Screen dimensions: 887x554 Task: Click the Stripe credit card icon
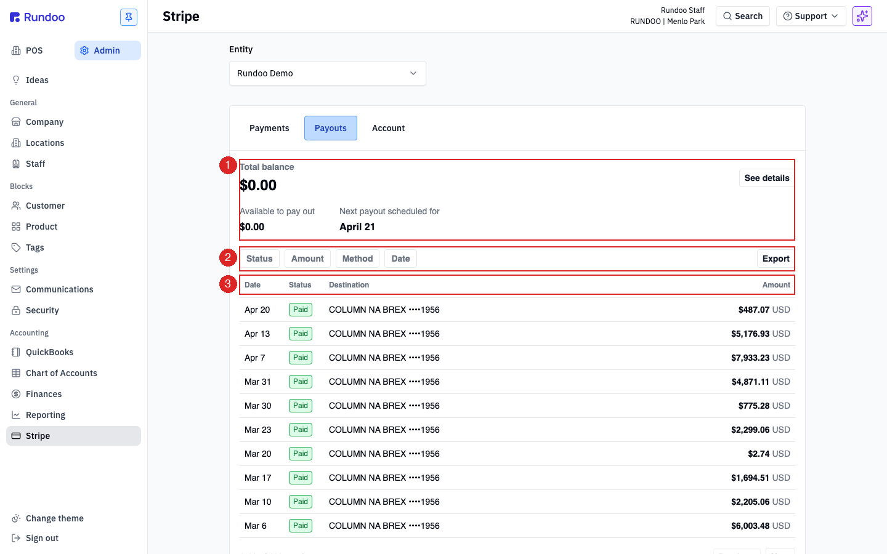(x=16, y=436)
